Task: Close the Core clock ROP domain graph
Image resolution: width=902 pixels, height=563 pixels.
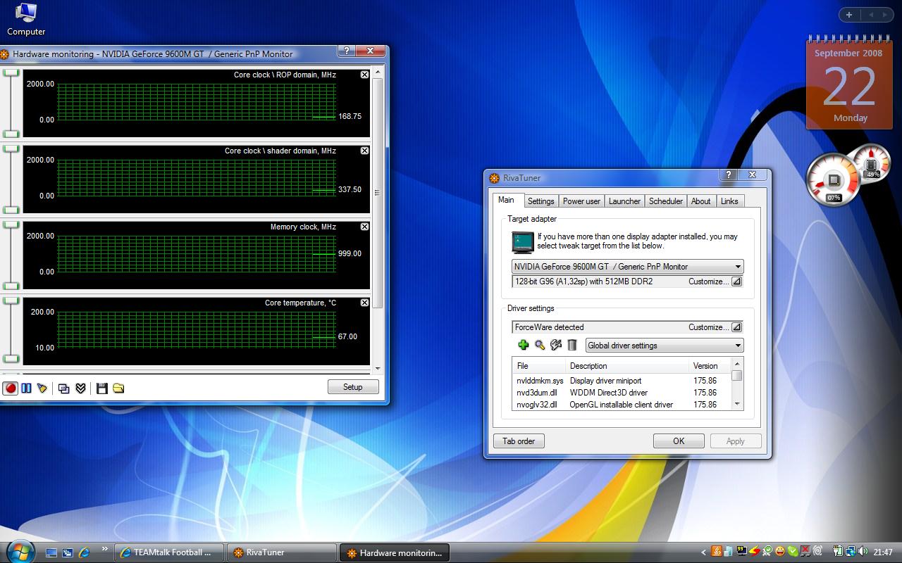Action: (364, 75)
